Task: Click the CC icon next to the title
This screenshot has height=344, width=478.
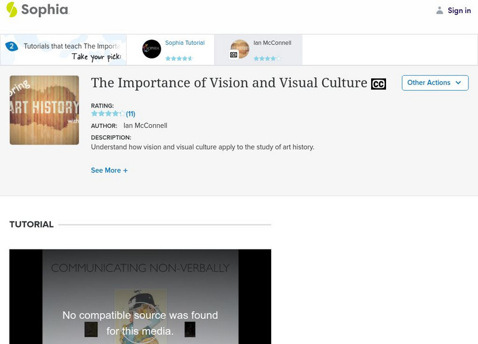Action: [378, 84]
